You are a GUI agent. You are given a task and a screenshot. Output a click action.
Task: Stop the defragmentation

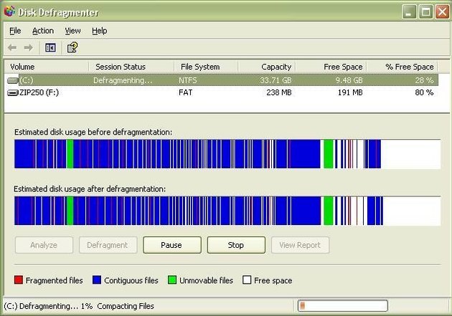[236, 245]
